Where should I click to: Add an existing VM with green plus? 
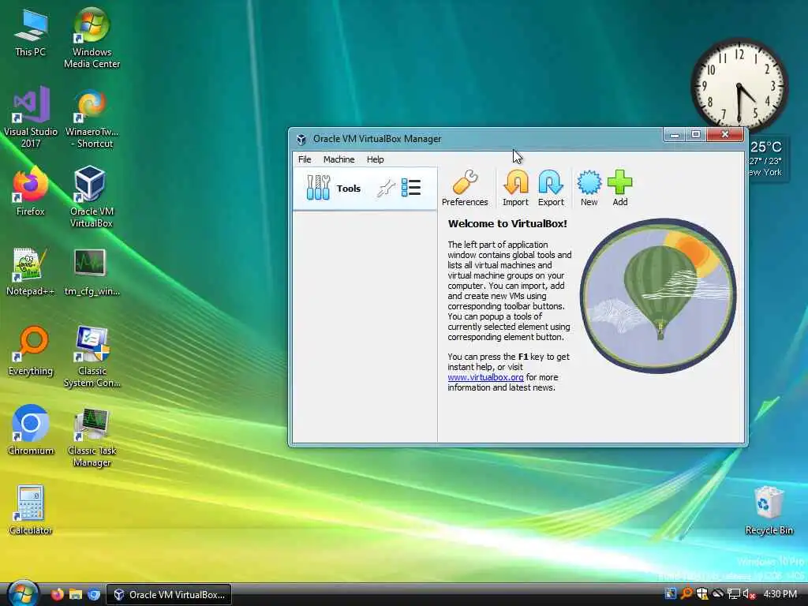(620, 188)
